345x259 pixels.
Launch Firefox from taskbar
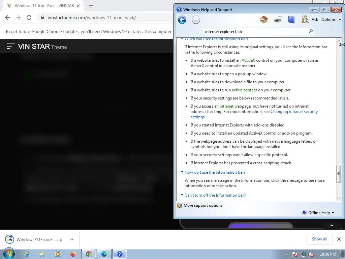tap(73, 254)
